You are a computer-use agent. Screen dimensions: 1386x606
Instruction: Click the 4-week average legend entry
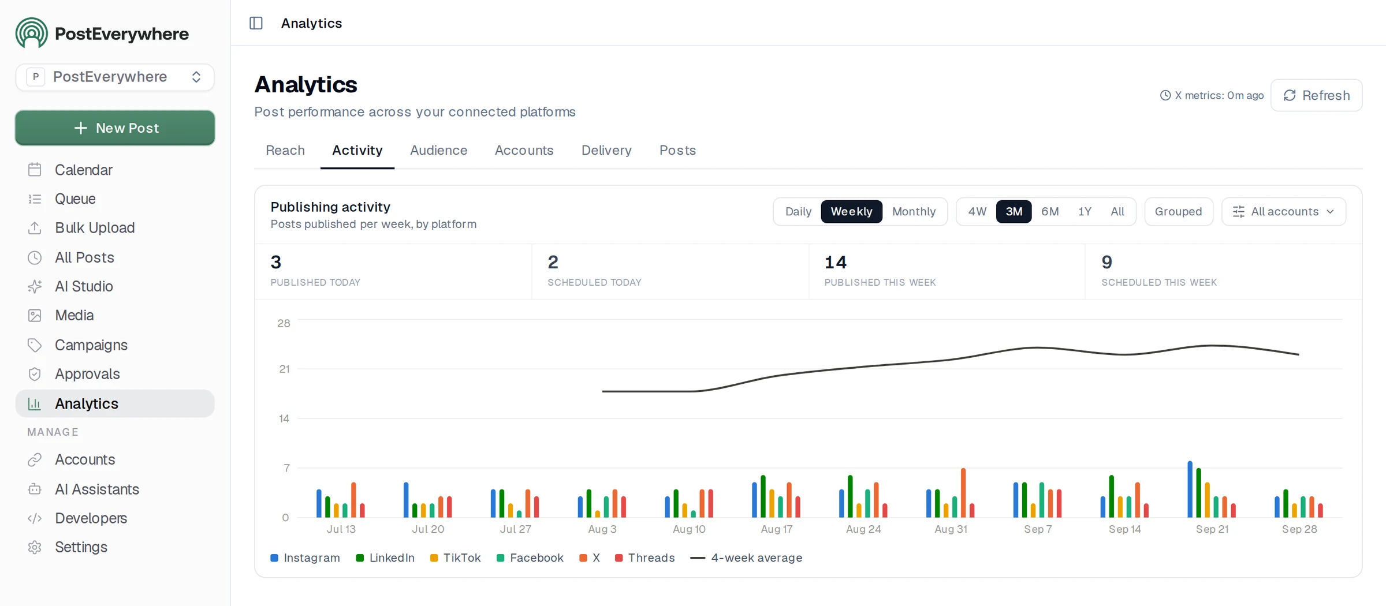pos(746,558)
